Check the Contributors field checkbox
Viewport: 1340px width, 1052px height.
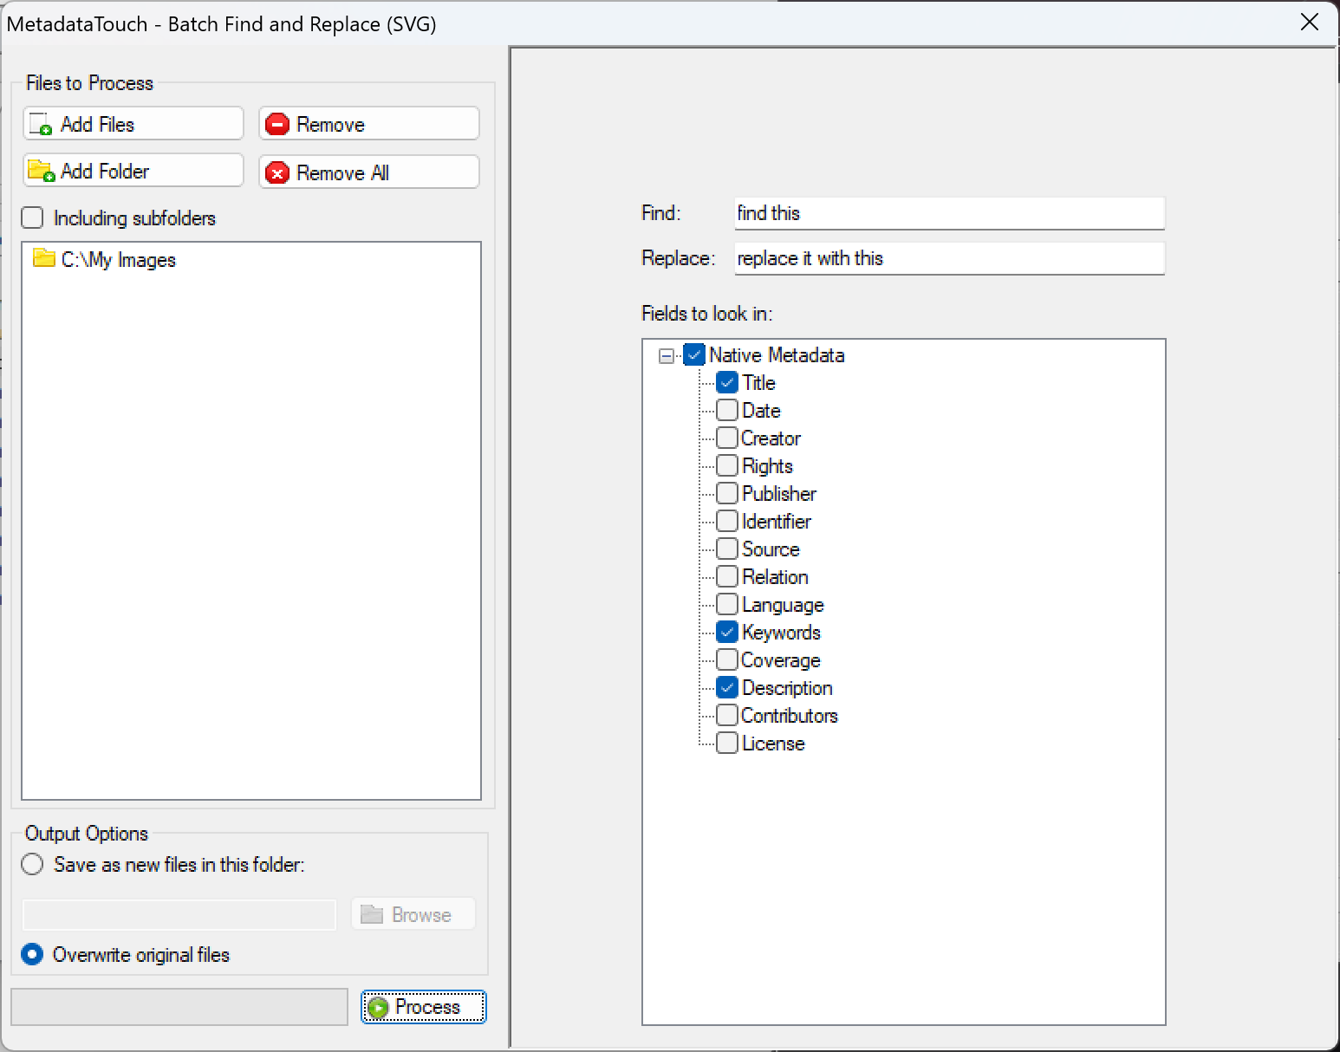(727, 715)
